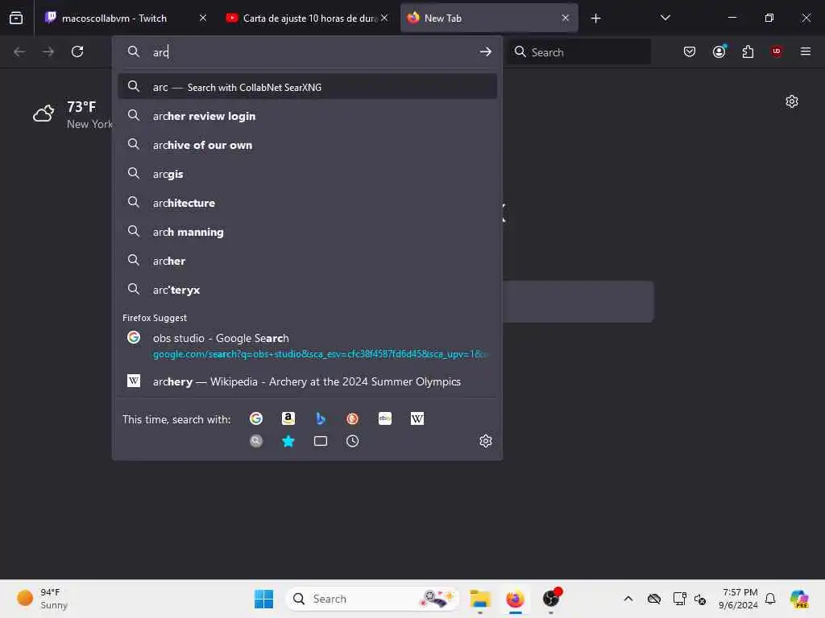825x618 pixels.
Task: Open the 73°F New York weather widget
Action: pyautogui.click(x=73, y=114)
